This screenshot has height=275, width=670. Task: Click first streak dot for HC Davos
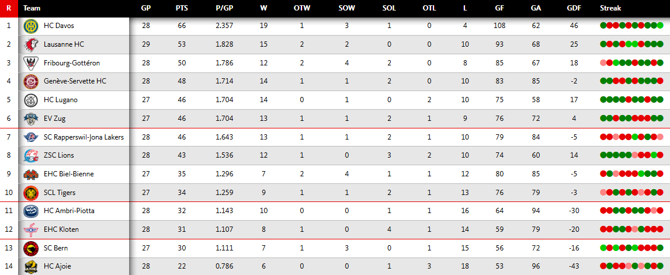coord(603,26)
